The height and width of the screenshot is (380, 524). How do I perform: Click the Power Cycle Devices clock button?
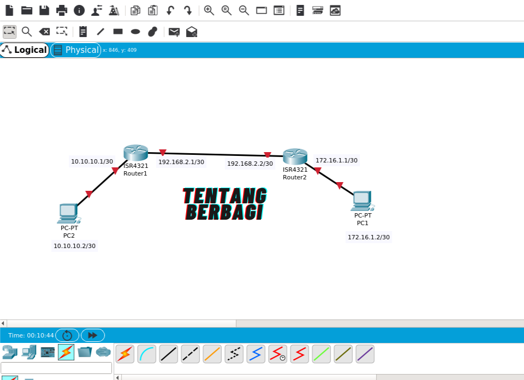(x=67, y=335)
